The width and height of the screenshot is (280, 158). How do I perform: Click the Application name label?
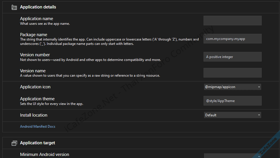tap(36, 19)
